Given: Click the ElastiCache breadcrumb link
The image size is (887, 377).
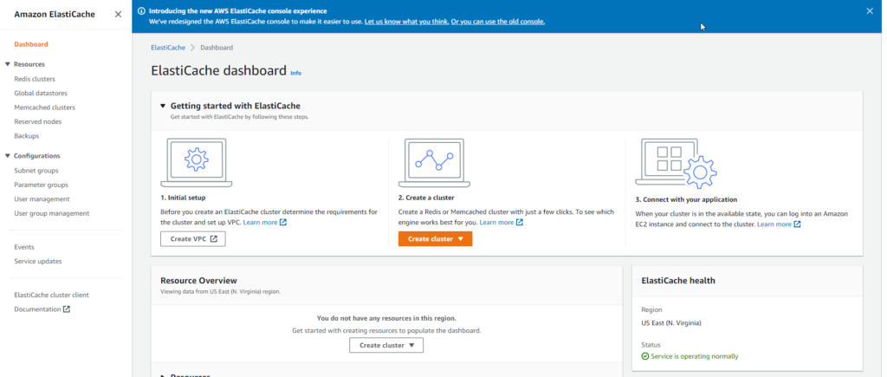Looking at the screenshot, I should [168, 48].
